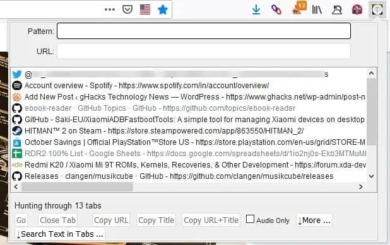Click GitHub favicon beside XiaomiADBFastbootTools
The height and width of the screenshot is (245, 390).
click(x=17, y=120)
